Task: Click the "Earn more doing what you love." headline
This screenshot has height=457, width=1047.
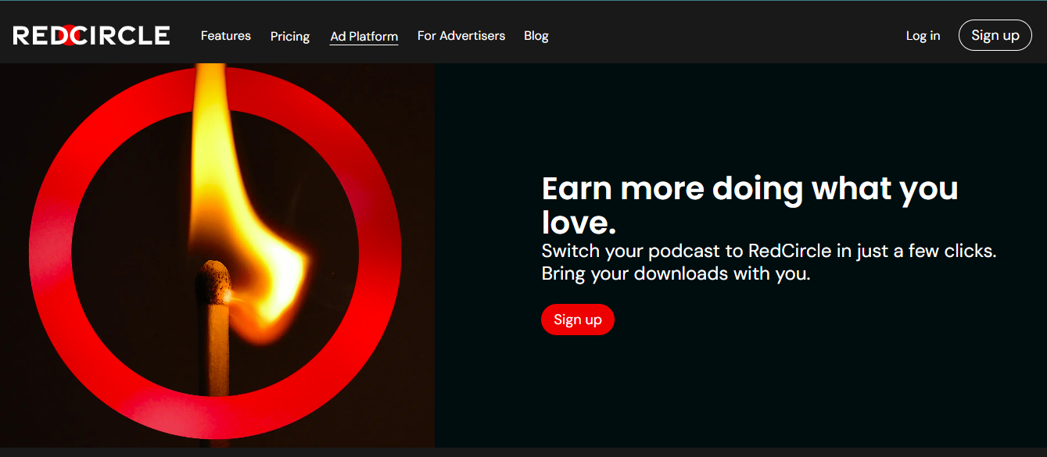Action: (750, 205)
